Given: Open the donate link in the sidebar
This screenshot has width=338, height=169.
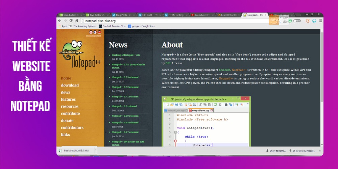Looking at the screenshot, I should [x=67, y=121].
